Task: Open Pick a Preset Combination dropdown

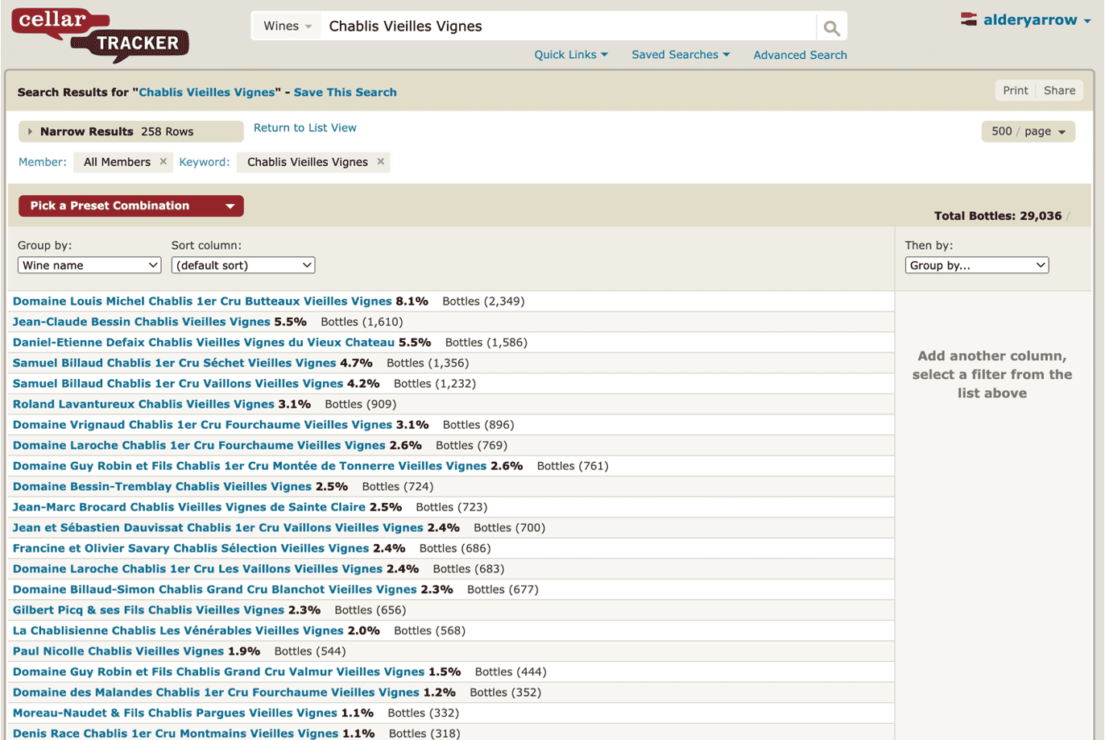Action: [131, 206]
